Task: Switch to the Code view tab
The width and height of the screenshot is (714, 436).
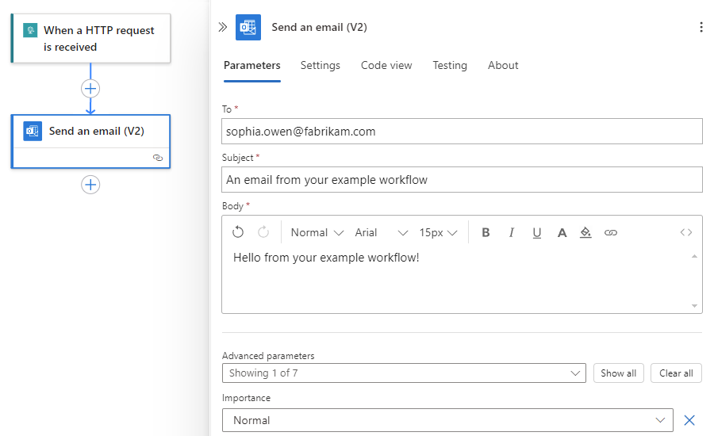Action: pos(386,65)
